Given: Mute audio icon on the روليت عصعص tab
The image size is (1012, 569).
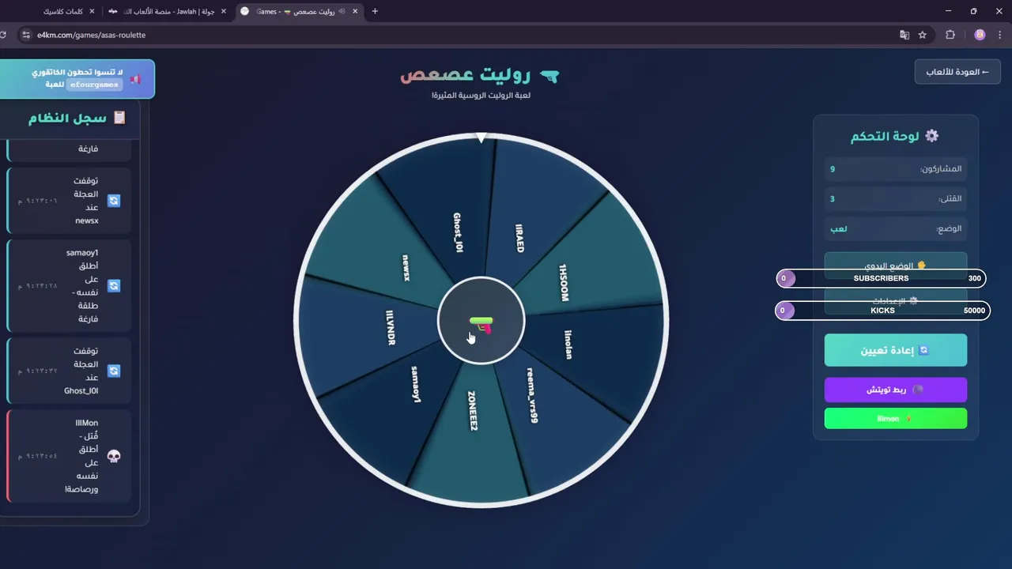Looking at the screenshot, I should [x=342, y=11].
